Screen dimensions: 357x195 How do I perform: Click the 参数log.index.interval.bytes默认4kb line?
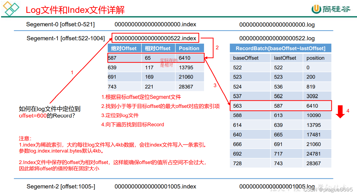tap(61, 151)
